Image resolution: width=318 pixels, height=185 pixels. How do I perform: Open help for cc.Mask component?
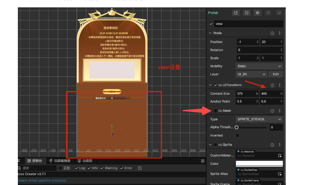[272, 111]
